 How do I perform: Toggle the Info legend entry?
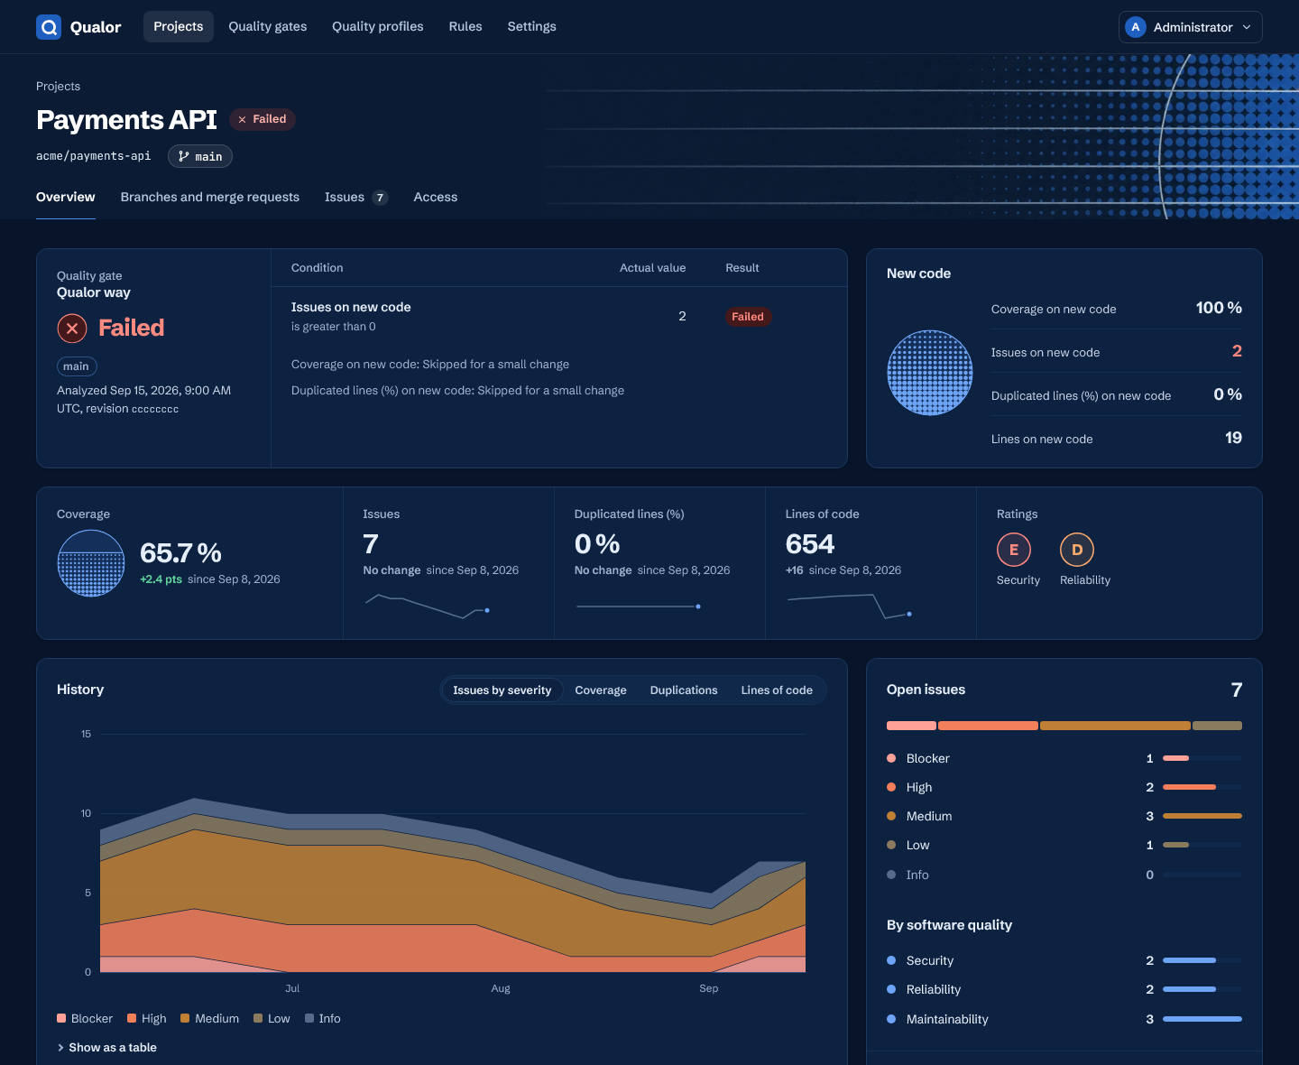coord(323,1018)
